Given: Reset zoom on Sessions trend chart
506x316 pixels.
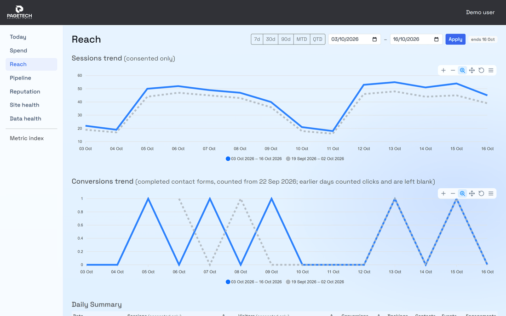Looking at the screenshot, I should (x=481, y=70).
